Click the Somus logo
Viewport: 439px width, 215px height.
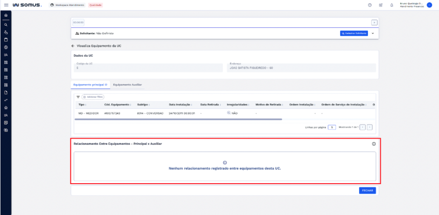(x=27, y=5)
